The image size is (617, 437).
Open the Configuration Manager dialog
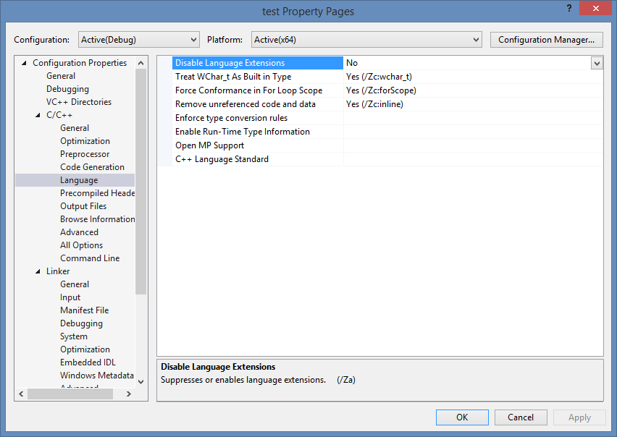click(546, 40)
